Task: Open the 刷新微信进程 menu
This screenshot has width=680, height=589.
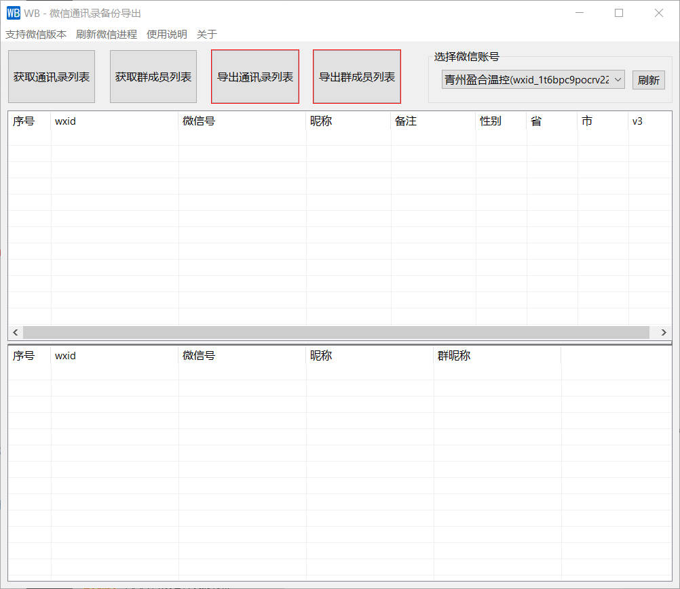Action: coord(107,34)
